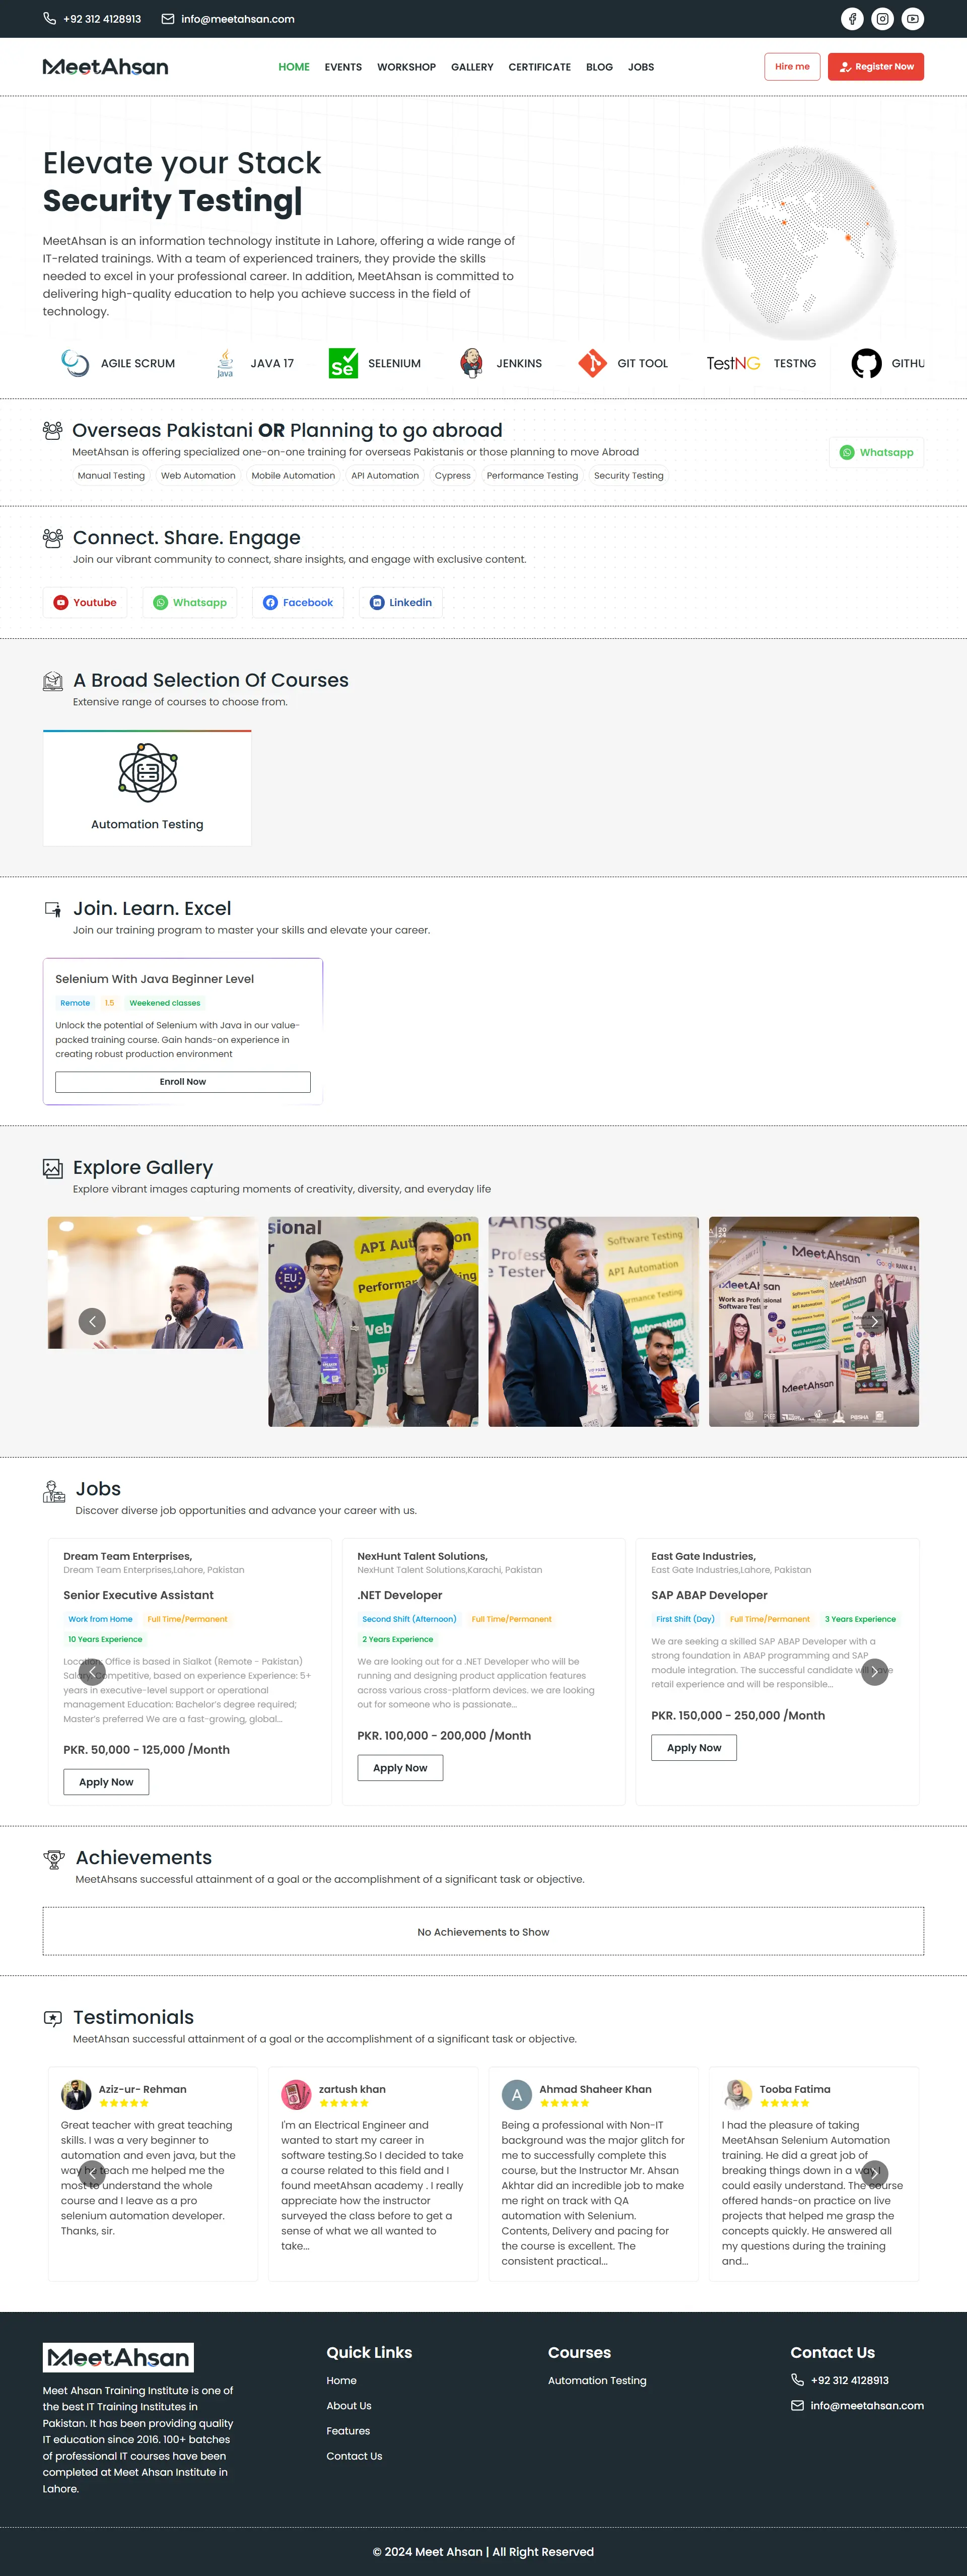Select the Security Testing tag
The image size is (967, 2576).
pyautogui.click(x=629, y=476)
